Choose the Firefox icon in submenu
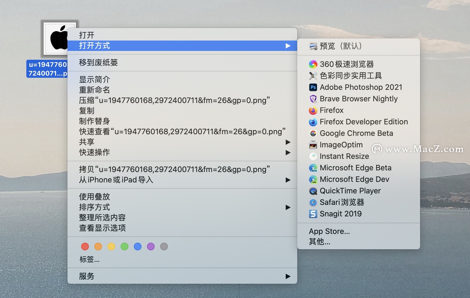This screenshot has height=298, width=470. (x=313, y=110)
